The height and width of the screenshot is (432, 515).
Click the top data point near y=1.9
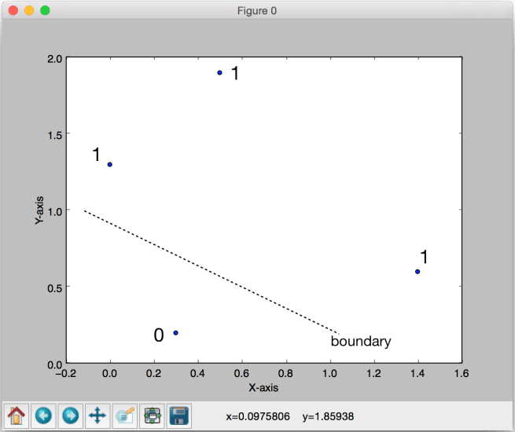pyautogui.click(x=219, y=73)
